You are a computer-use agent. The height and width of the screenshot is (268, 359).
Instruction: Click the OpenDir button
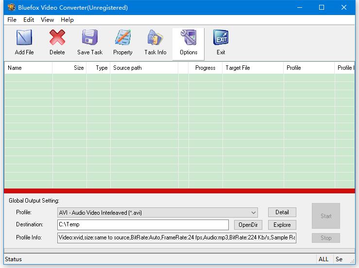[248, 225]
